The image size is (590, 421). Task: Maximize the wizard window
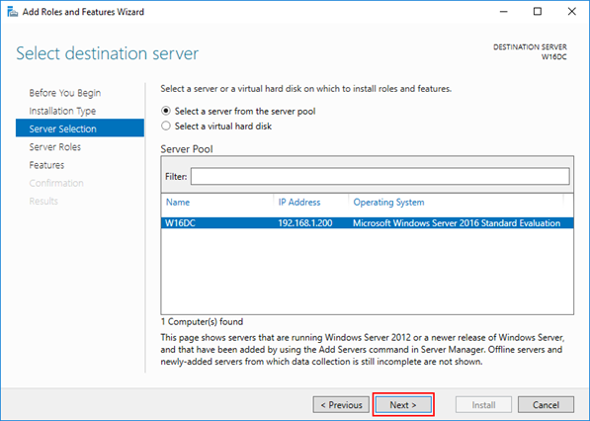click(x=538, y=12)
